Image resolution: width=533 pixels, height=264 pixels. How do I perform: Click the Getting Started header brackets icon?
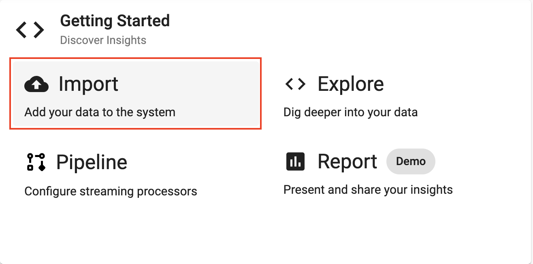[30, 30]
